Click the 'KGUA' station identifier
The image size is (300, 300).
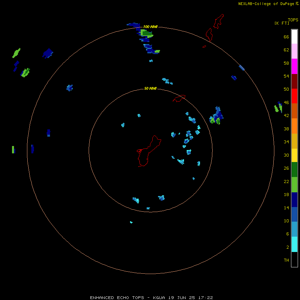159,298
